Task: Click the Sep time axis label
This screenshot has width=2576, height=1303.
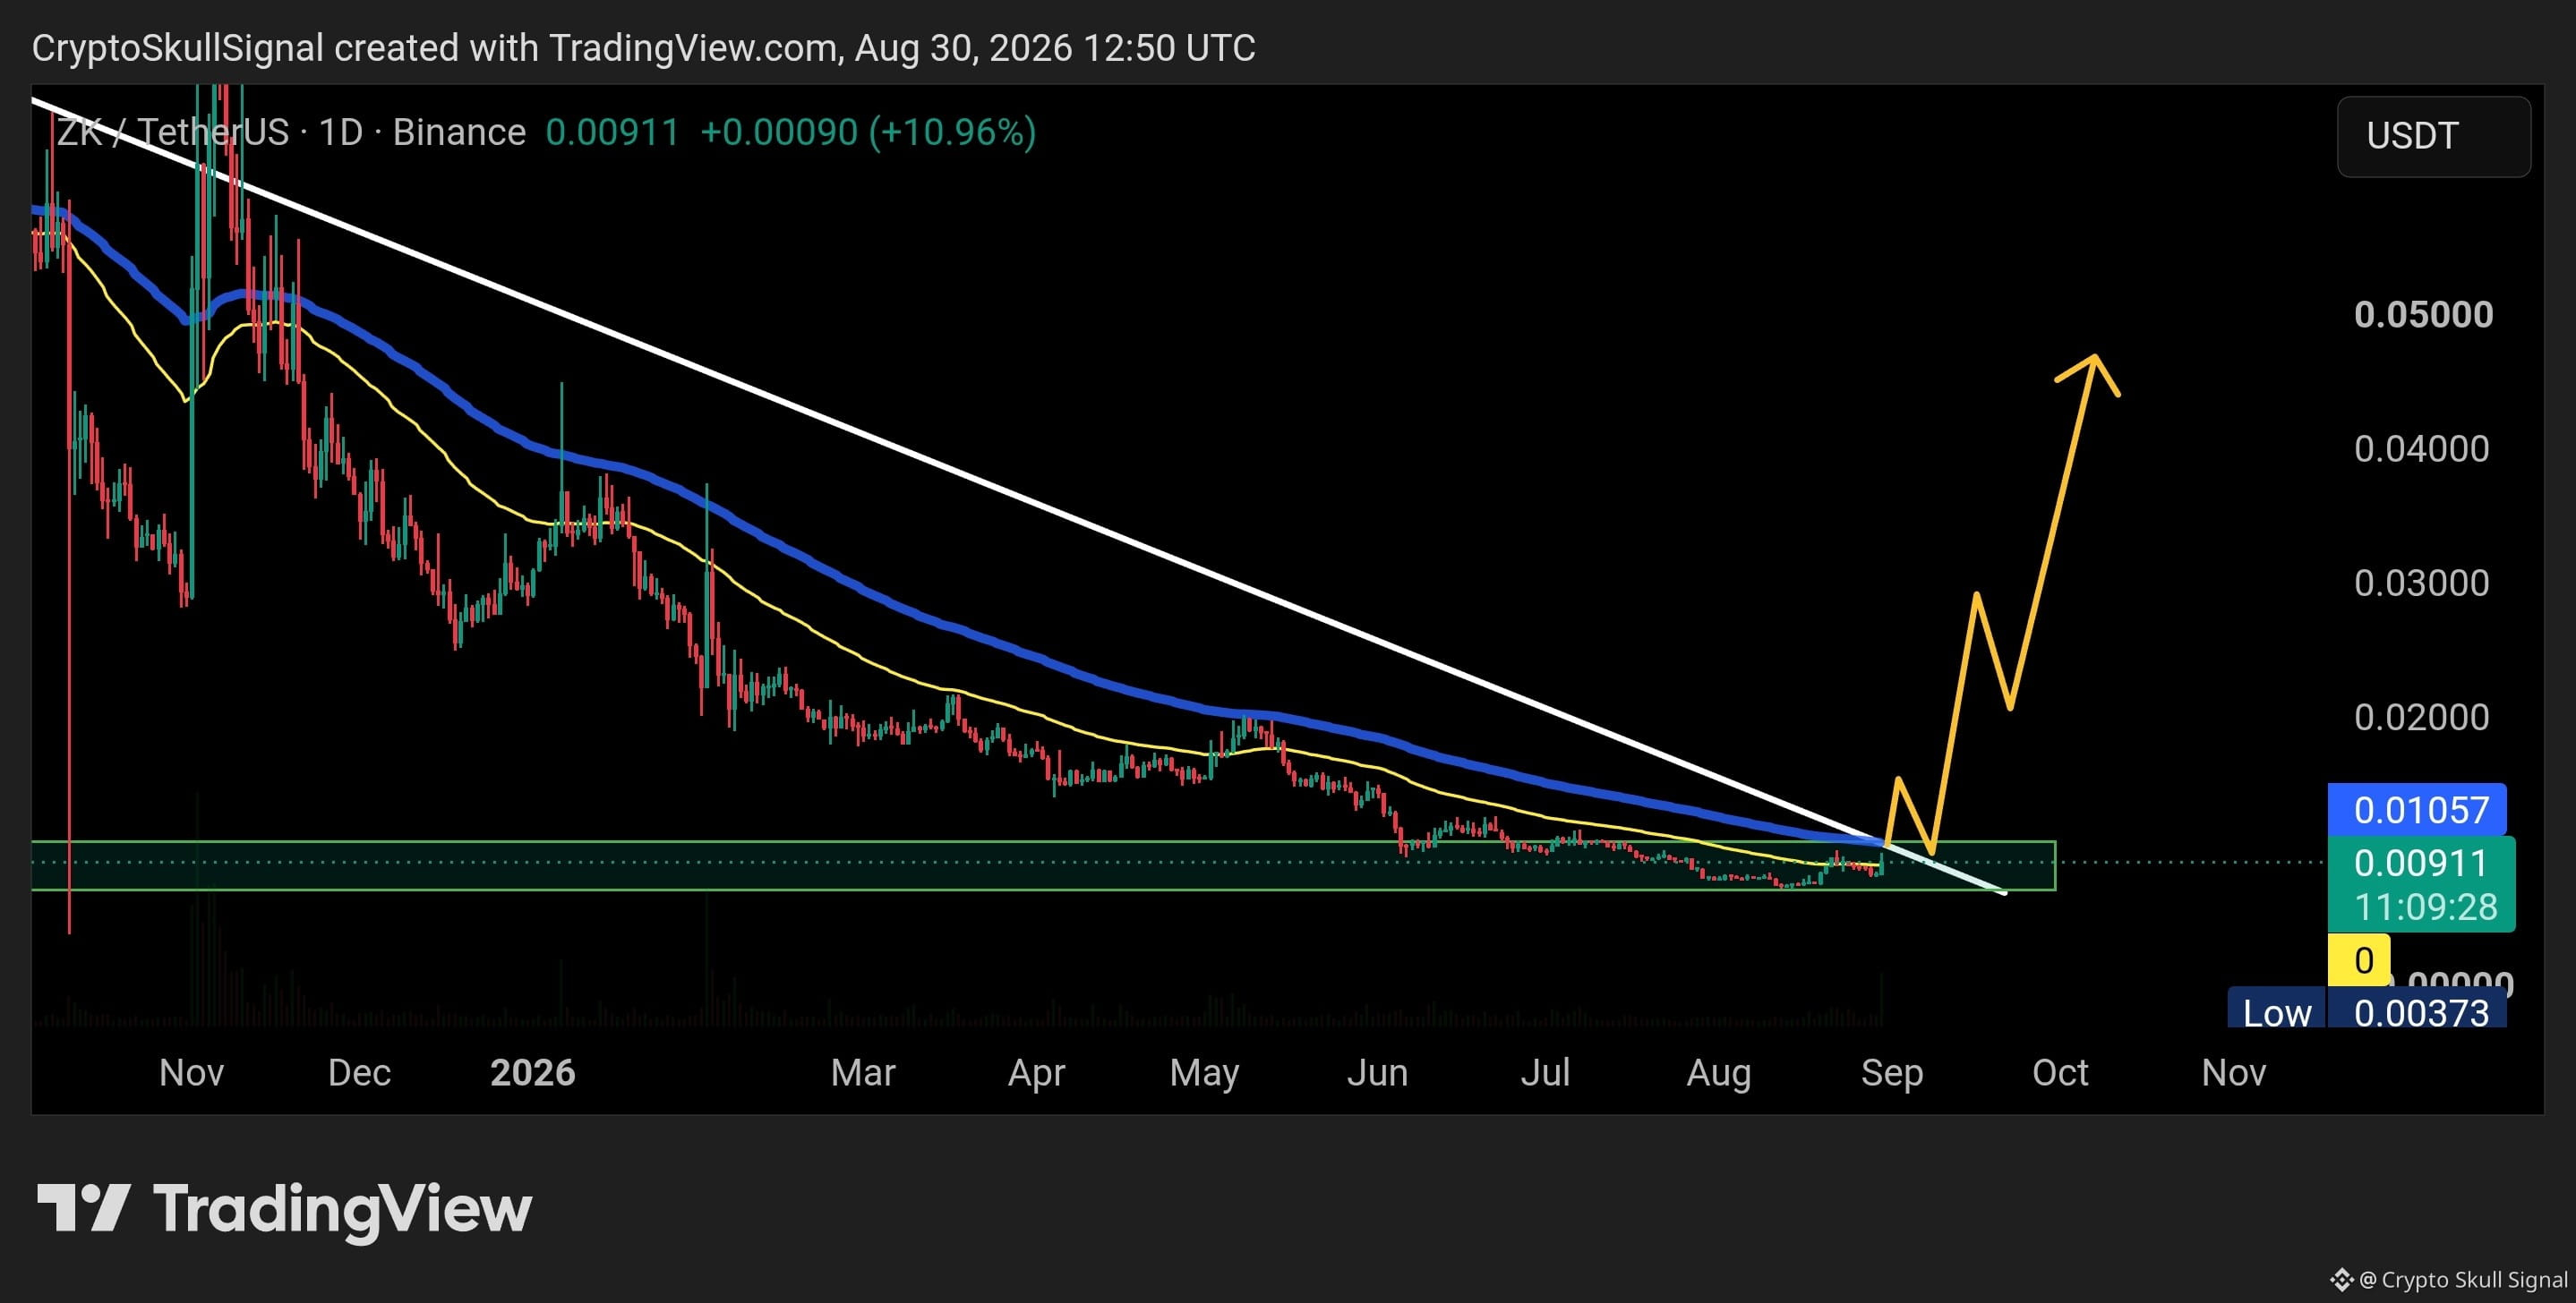Action: pyautogui.click(x=1892, y=1073)
